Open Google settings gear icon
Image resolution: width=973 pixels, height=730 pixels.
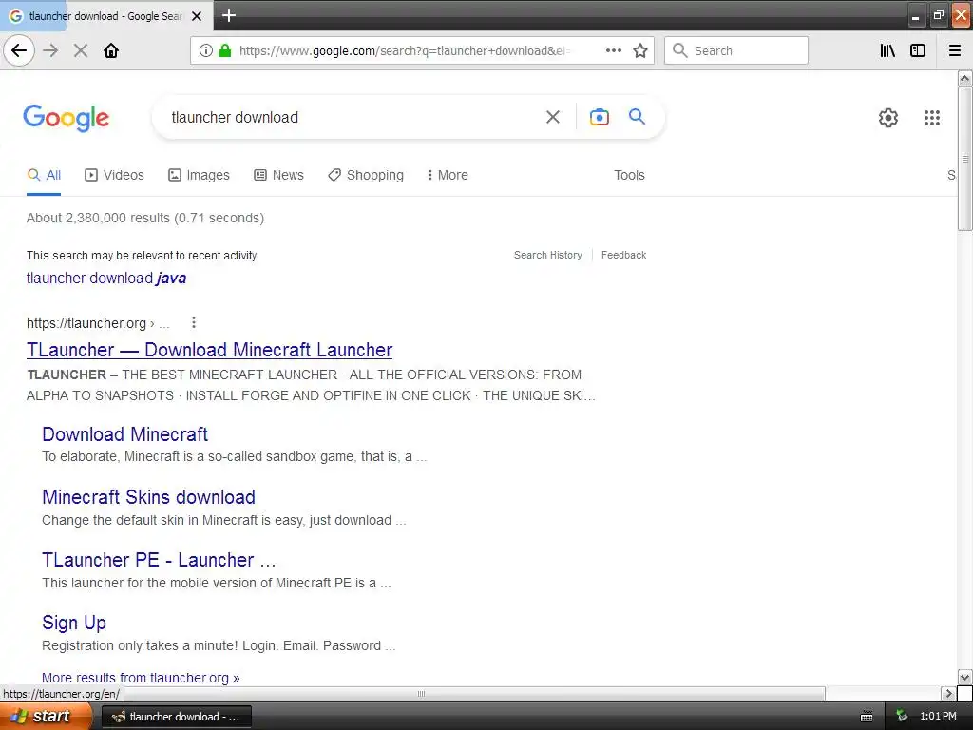click(x=888, y=117)
